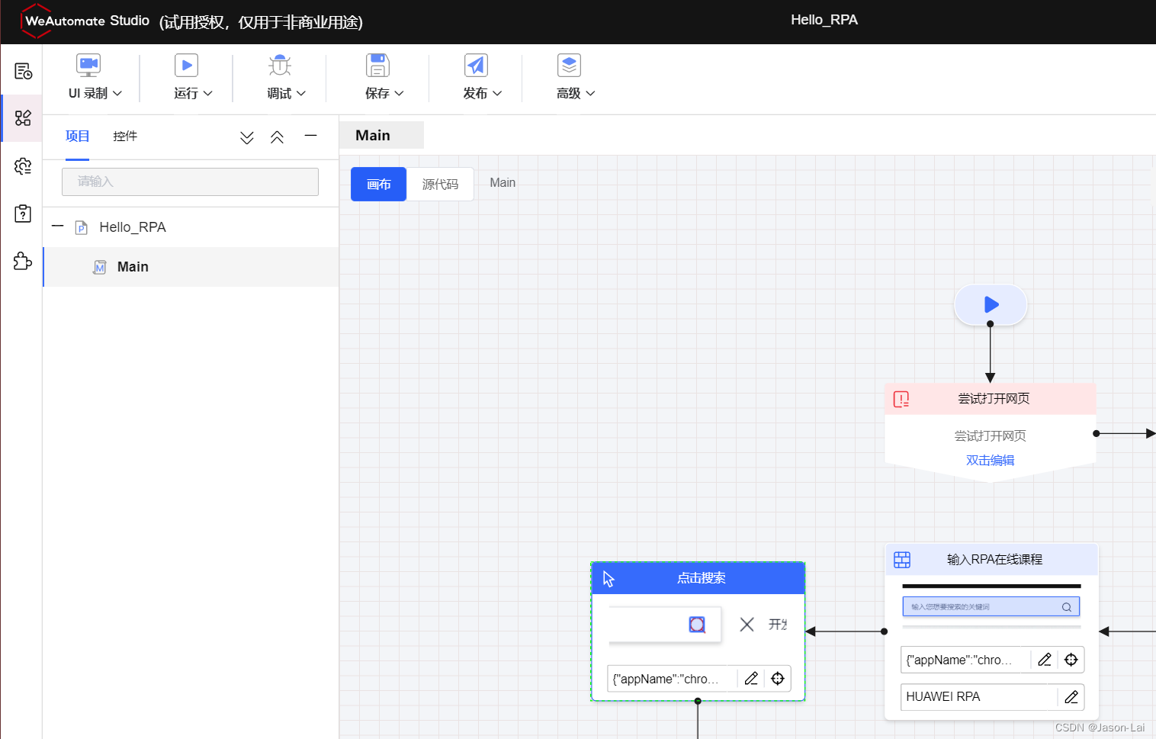Screen dimensions: 1156x739
Task: Focus the 请输入 search field
Action: tap(190, 182)
